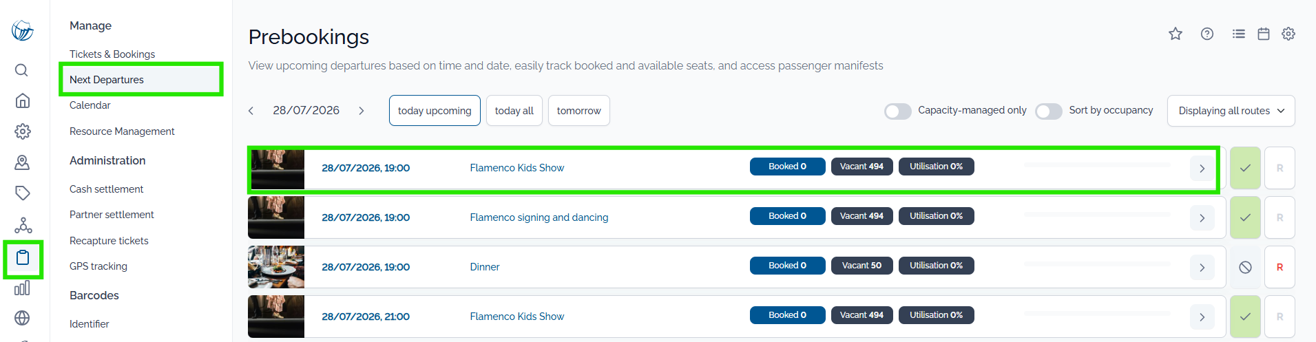Click the today all button
The image size is (1316, 342).
point(514,111)
